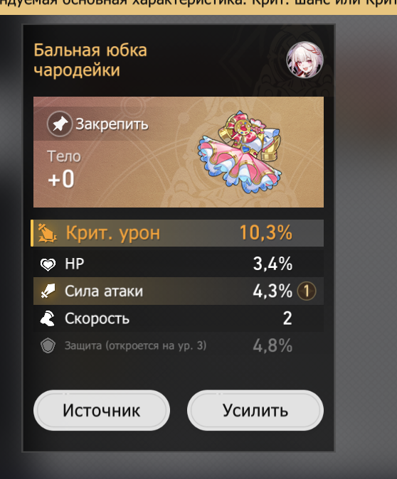Click the character avatar portrait
This screenshot has width=397, height=479.
coord(305,60)
